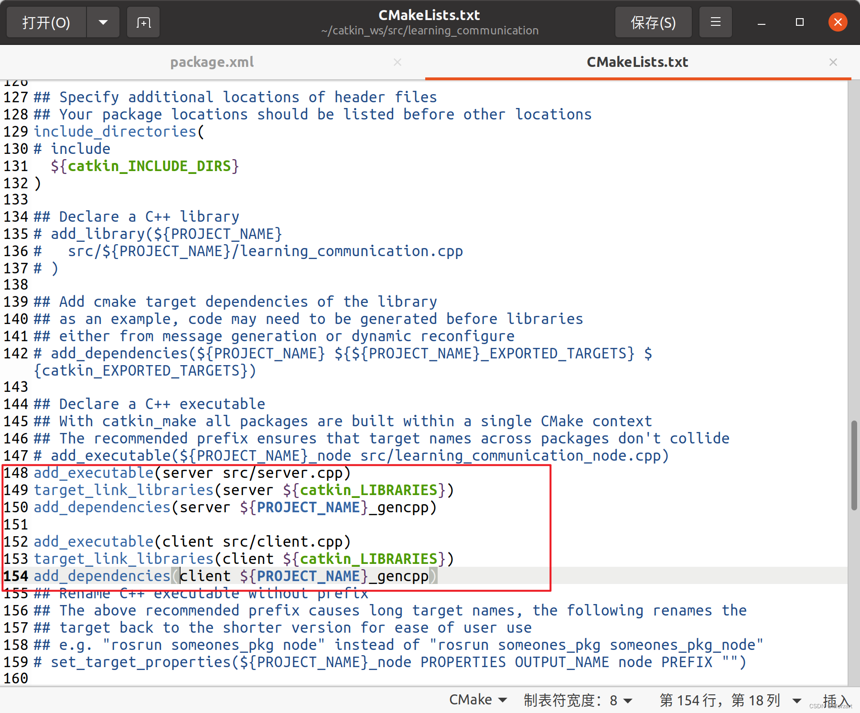The width and height of the screenshot is (860, 713).
Task: Click line 154 add_dependencies client
Action: [235, 576]
